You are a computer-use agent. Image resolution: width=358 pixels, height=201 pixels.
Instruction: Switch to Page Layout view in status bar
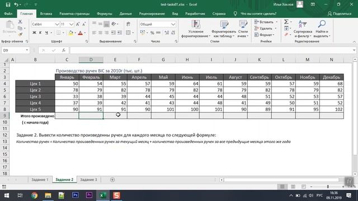(x=293, y=186)
